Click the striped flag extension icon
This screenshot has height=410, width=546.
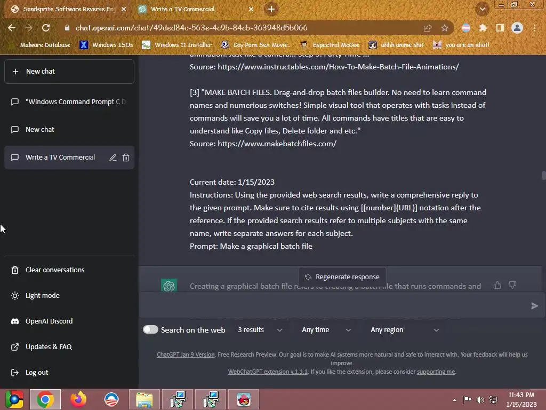(466, 28)
